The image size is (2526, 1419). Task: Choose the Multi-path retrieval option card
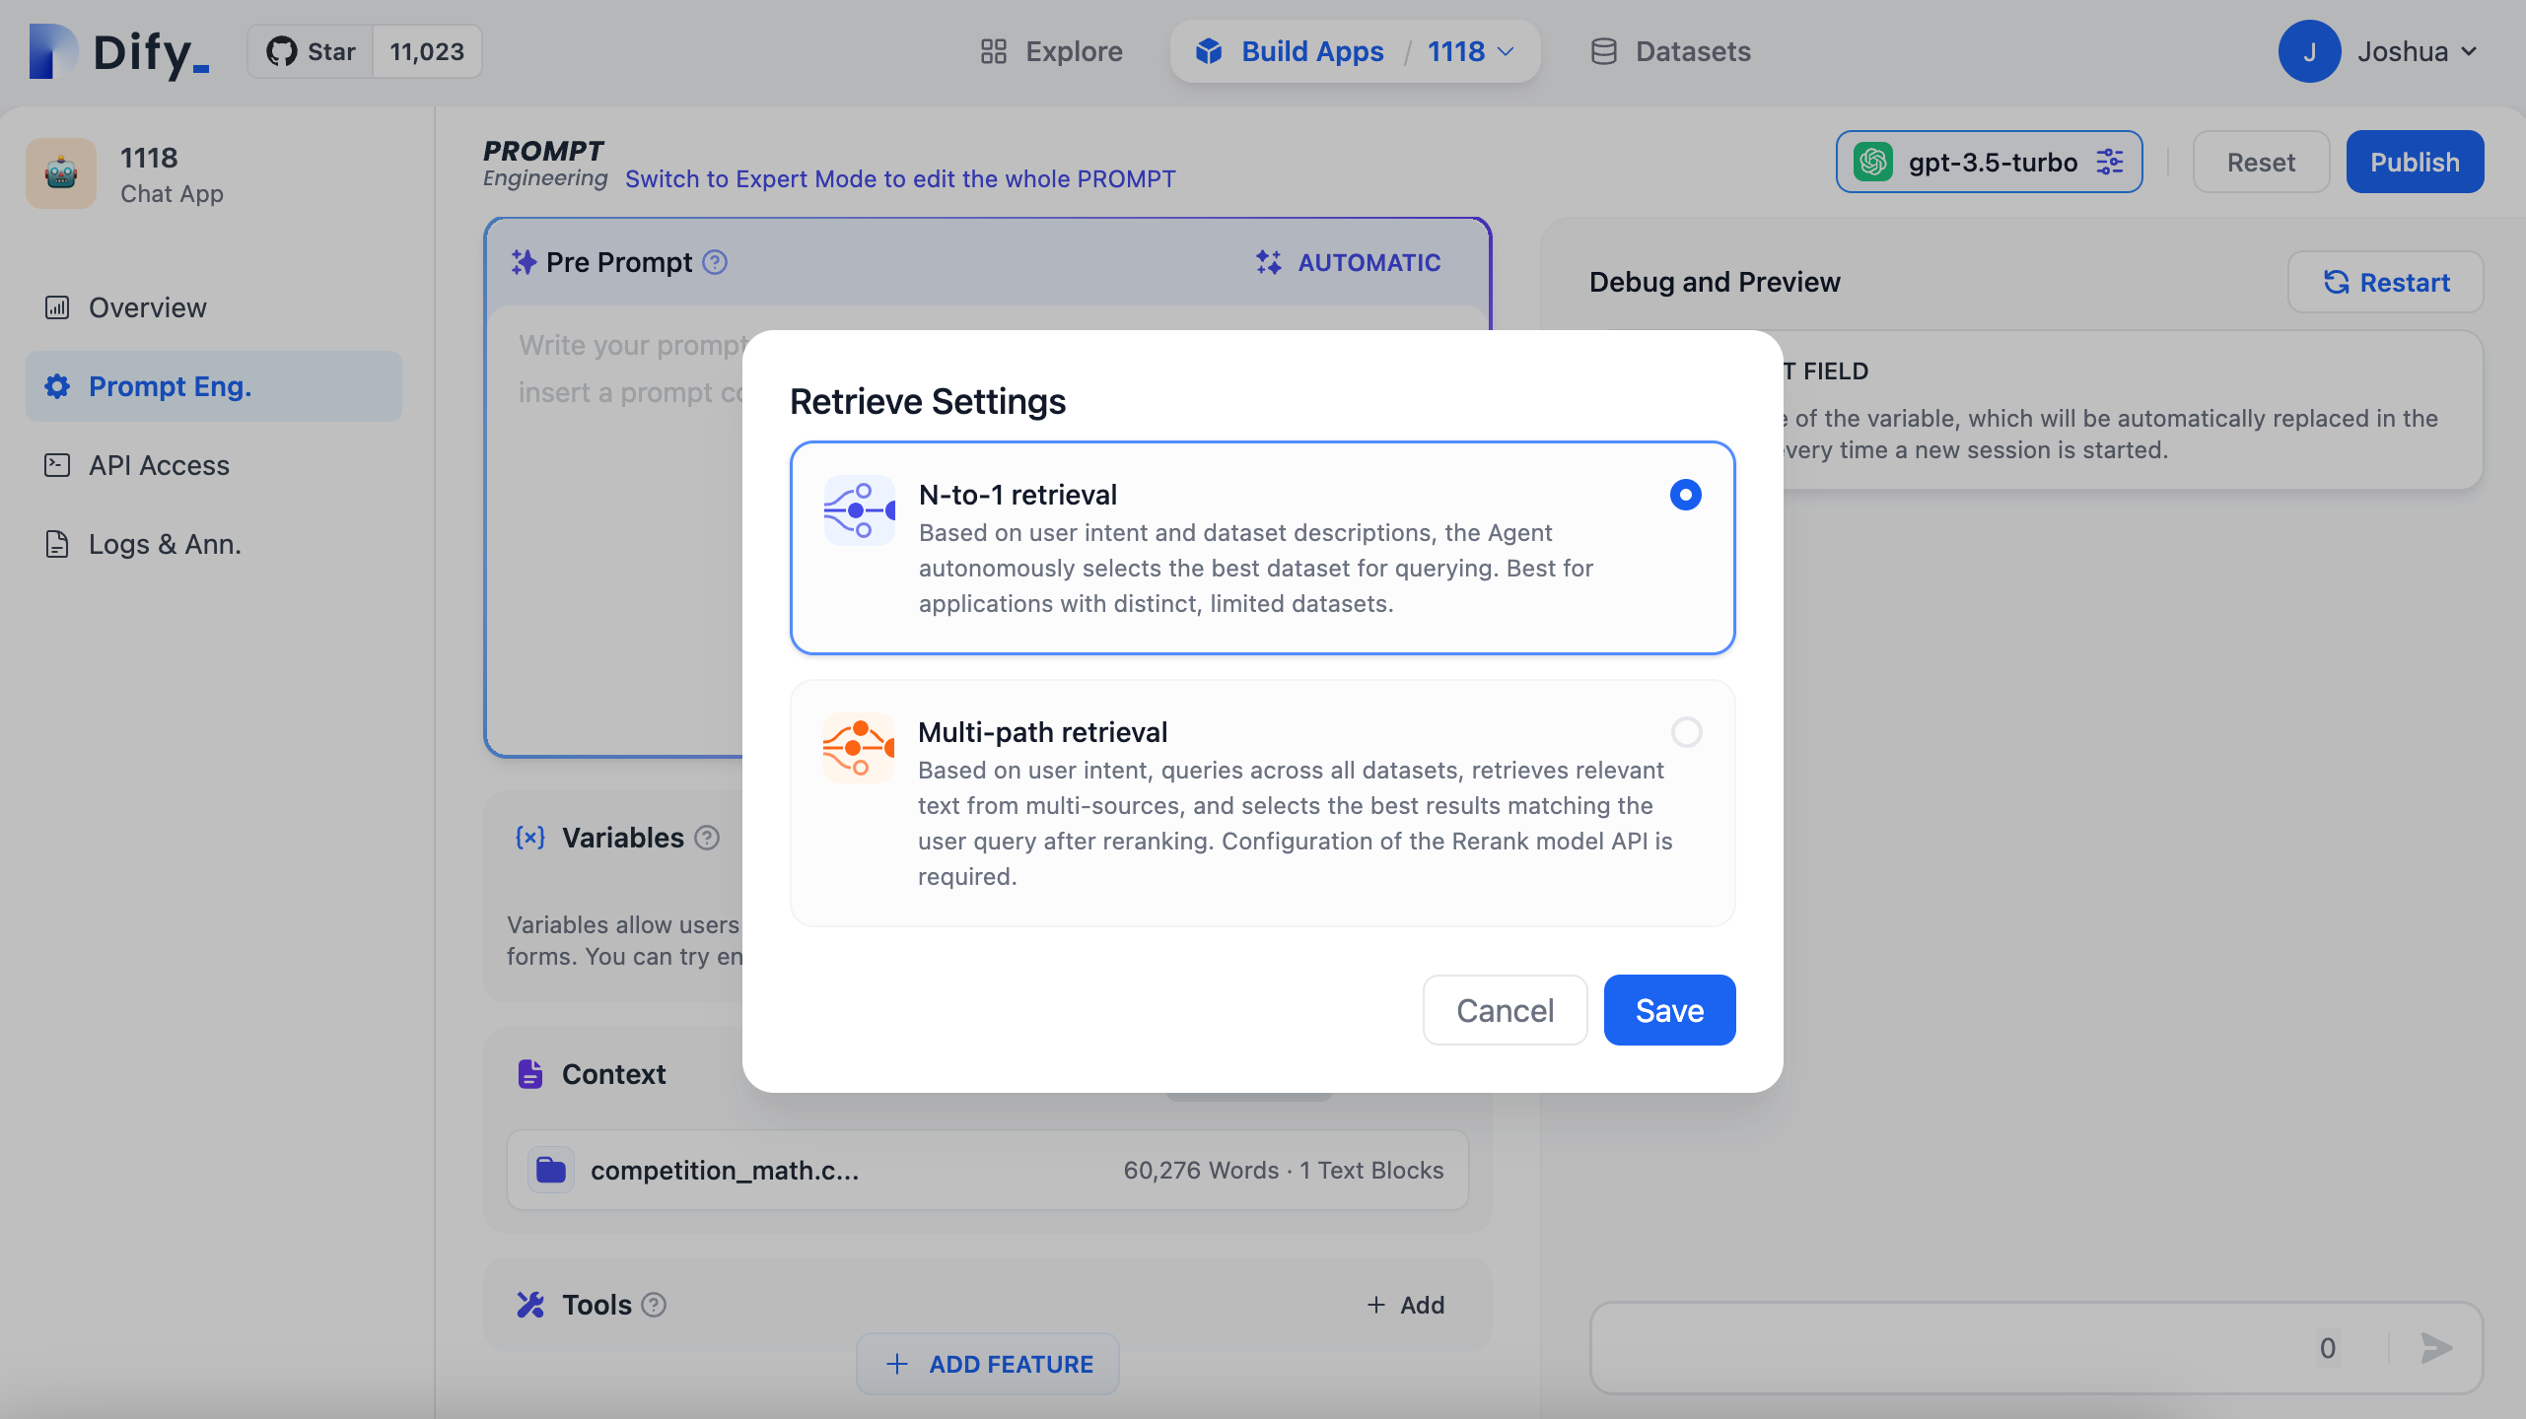[x=1262, y=803]
